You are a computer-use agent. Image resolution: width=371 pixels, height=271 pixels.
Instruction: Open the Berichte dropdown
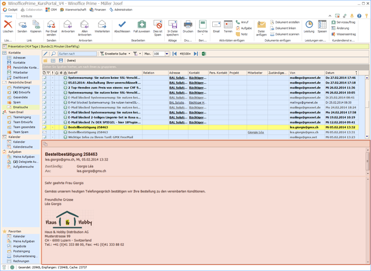pyautogui.click(x=202, y=27)
